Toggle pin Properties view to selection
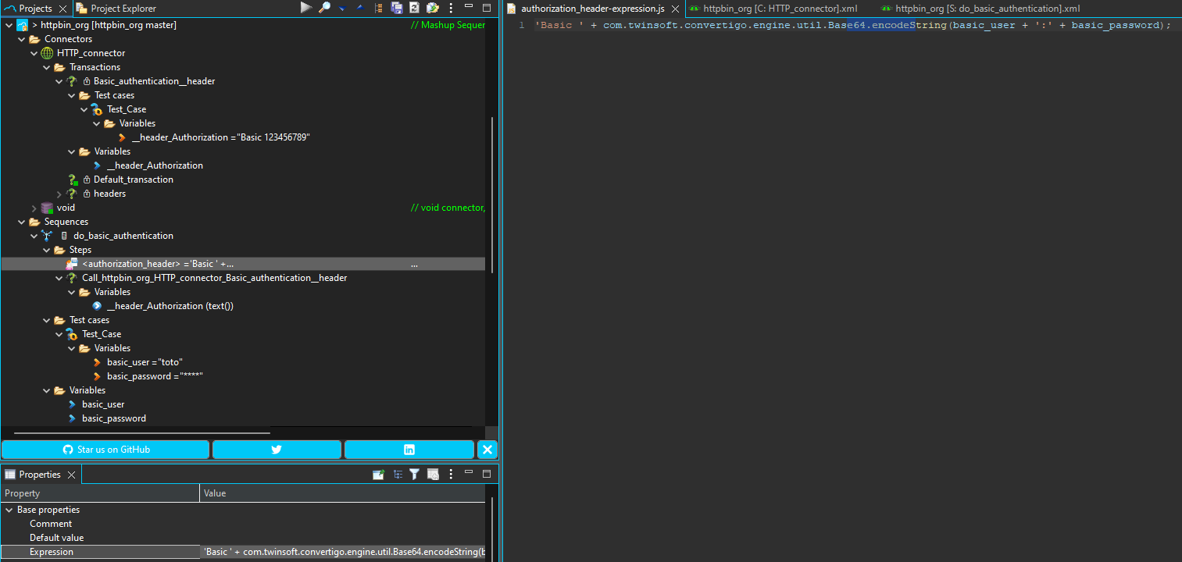The height and width of the screenshot is (562, 1182). [x=378, y=474]
